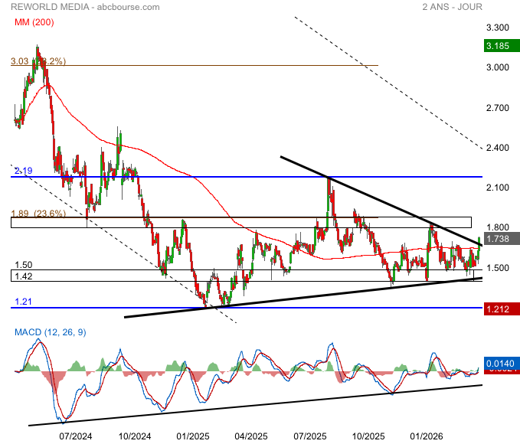
Task: Click the 1.42 support zone label
Action: (x=24, y=276)
